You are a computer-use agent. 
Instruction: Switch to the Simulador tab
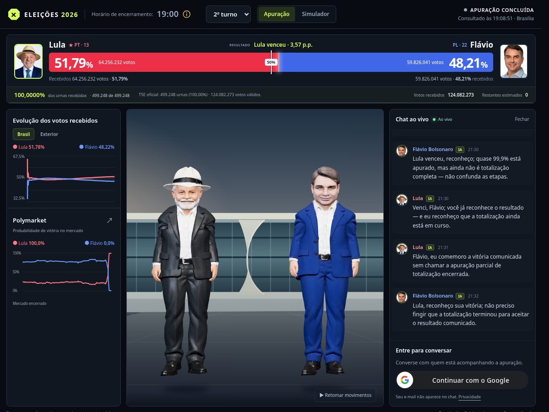[315, 14]
